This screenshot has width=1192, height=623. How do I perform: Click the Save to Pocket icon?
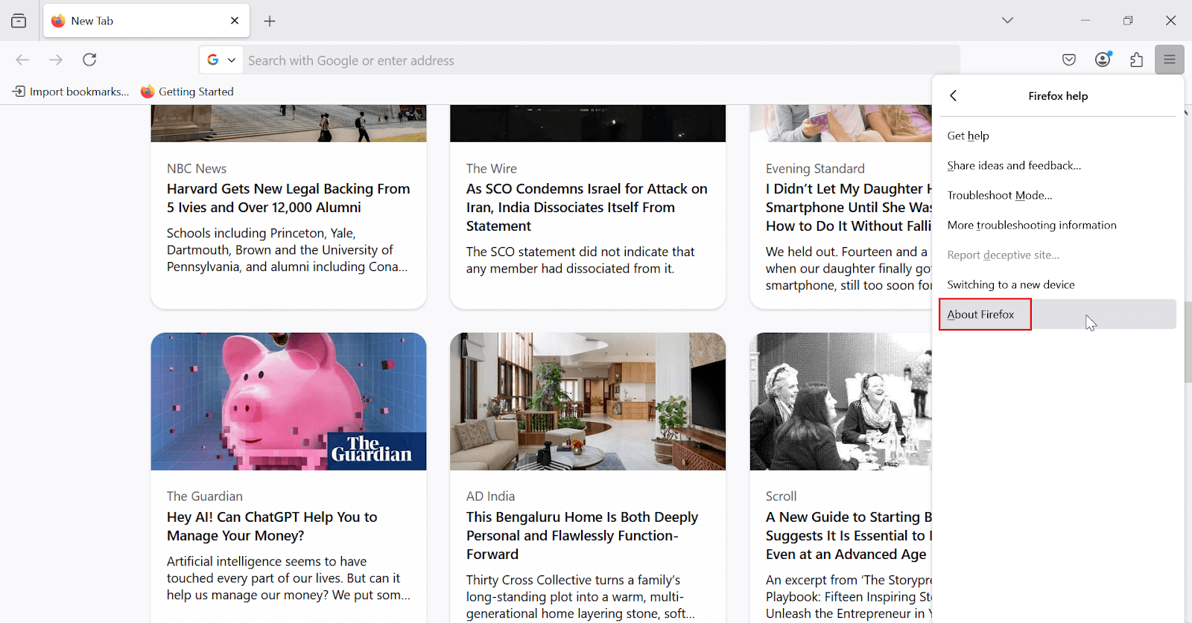pyautogui.click(x=1069, y=60)
